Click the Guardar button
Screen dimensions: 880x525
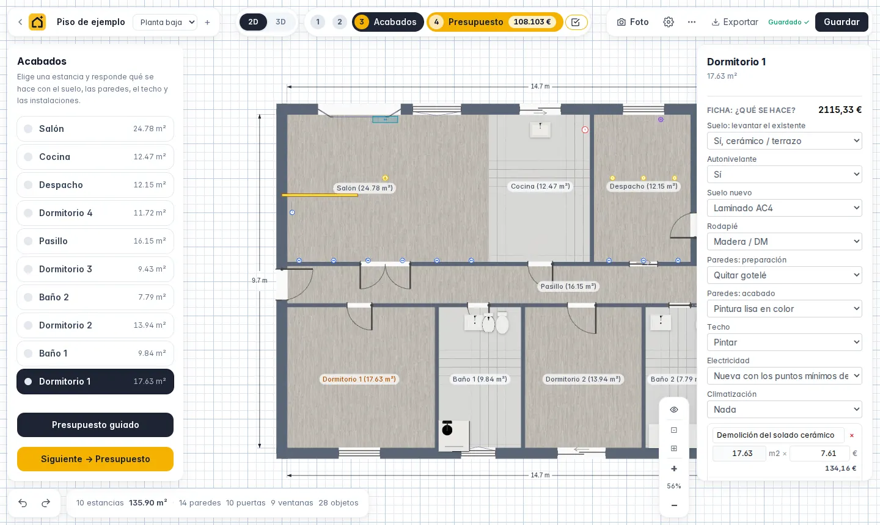tap(842, 22)
